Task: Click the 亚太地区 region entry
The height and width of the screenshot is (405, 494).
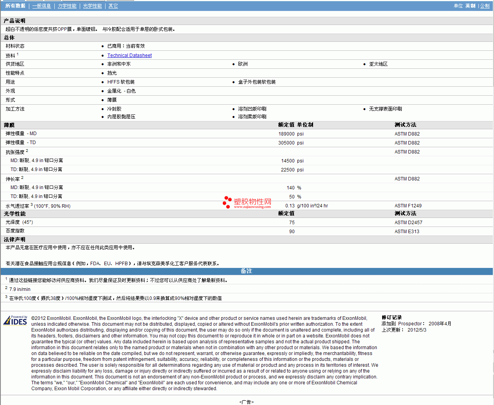Action: 378,64
